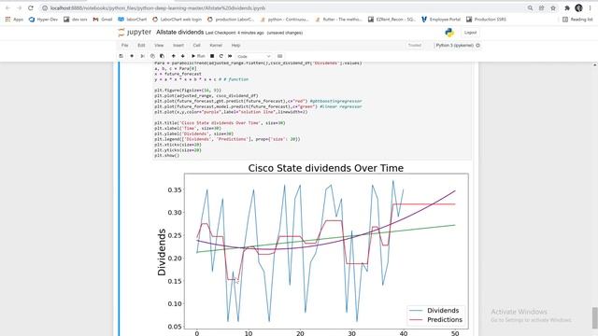This screenshot has height=336, width=598.
Task: Open the command palette keyboard icon
Action: coord(279,56)
